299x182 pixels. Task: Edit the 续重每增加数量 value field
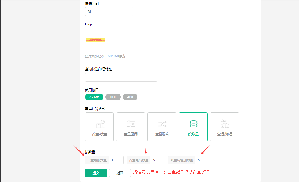coord(203,160)
